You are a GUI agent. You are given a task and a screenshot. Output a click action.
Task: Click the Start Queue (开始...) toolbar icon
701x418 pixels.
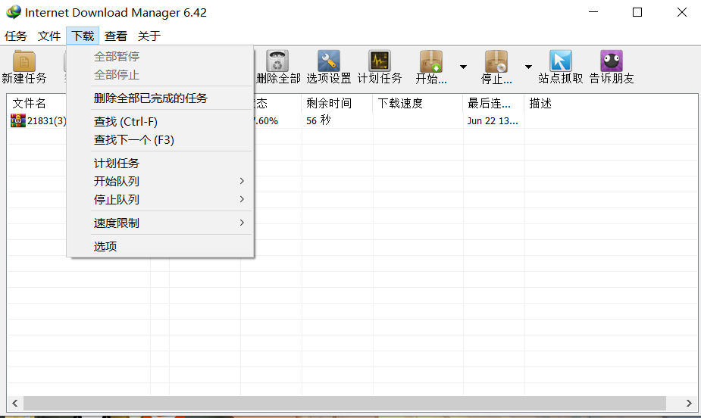(431, 67)
